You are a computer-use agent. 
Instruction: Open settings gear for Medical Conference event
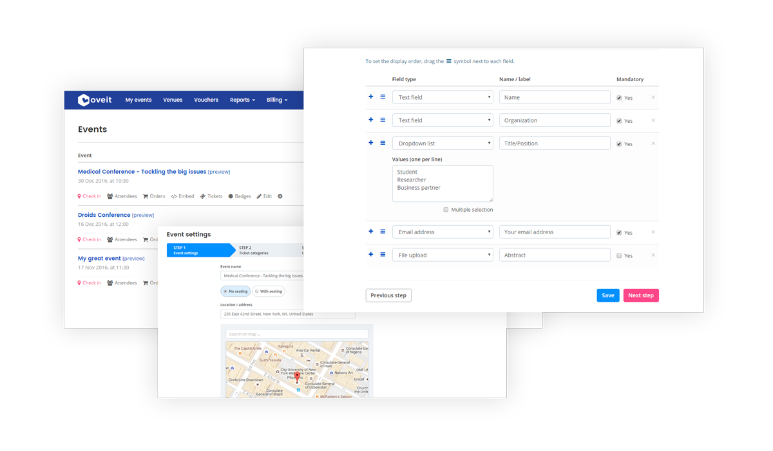[x=280, y=196]
